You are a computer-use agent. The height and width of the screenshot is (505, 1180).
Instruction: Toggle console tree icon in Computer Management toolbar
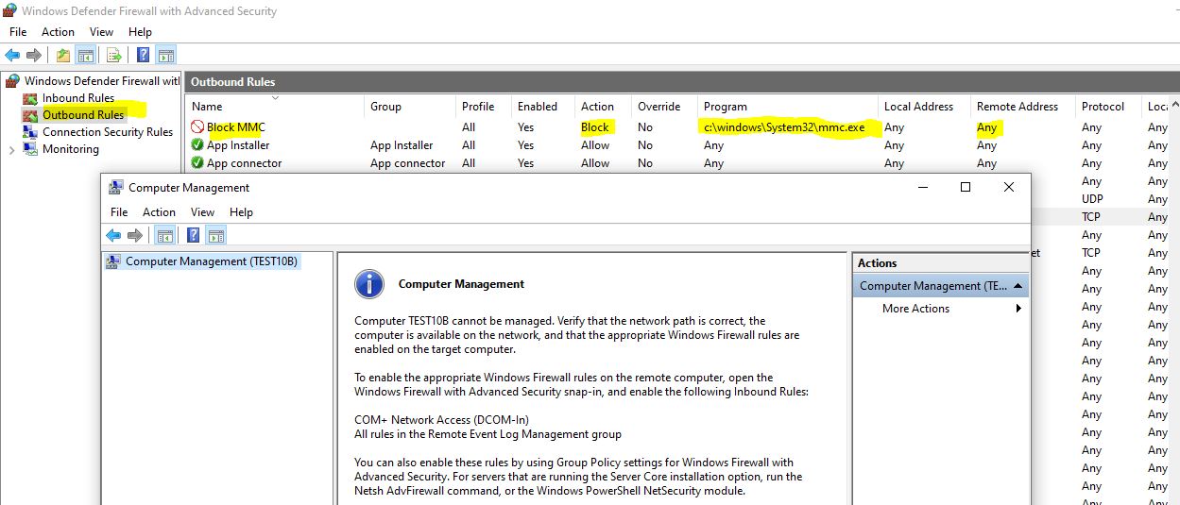[x=164, y=235]
